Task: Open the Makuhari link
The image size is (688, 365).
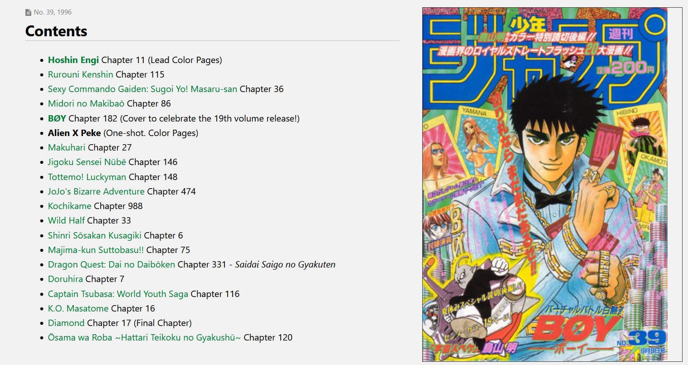Action: (67, 147)
